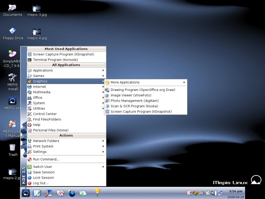Click the yellow package icon with question mark
The height and width of the screenshot is (199, 265).
(98, 193)
